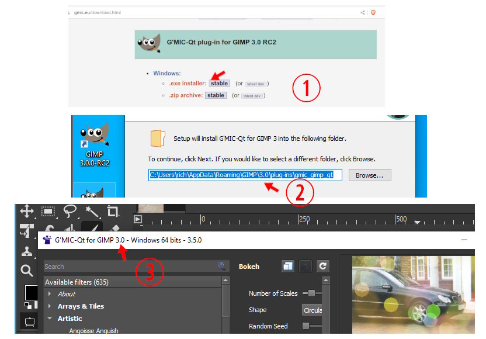This screenshot has width=486, height=339.
Task: Minimize the G'MIC-Qt window
Action: [x=464, y=240]
